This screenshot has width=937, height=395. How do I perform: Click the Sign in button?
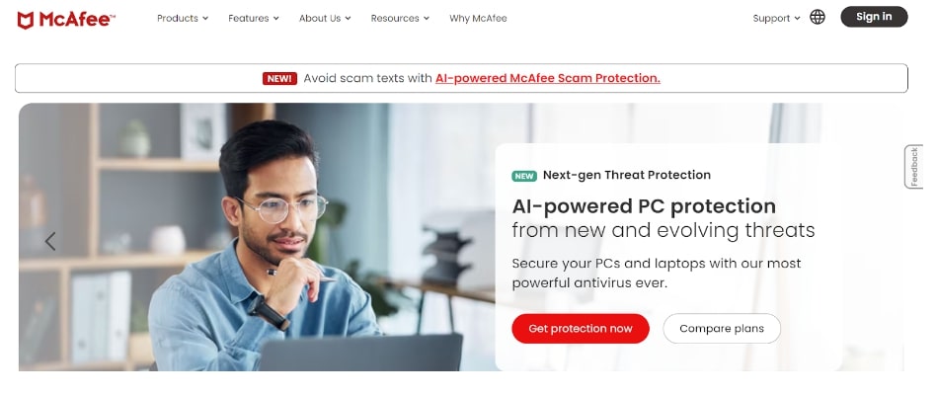(x=874, y=17)
